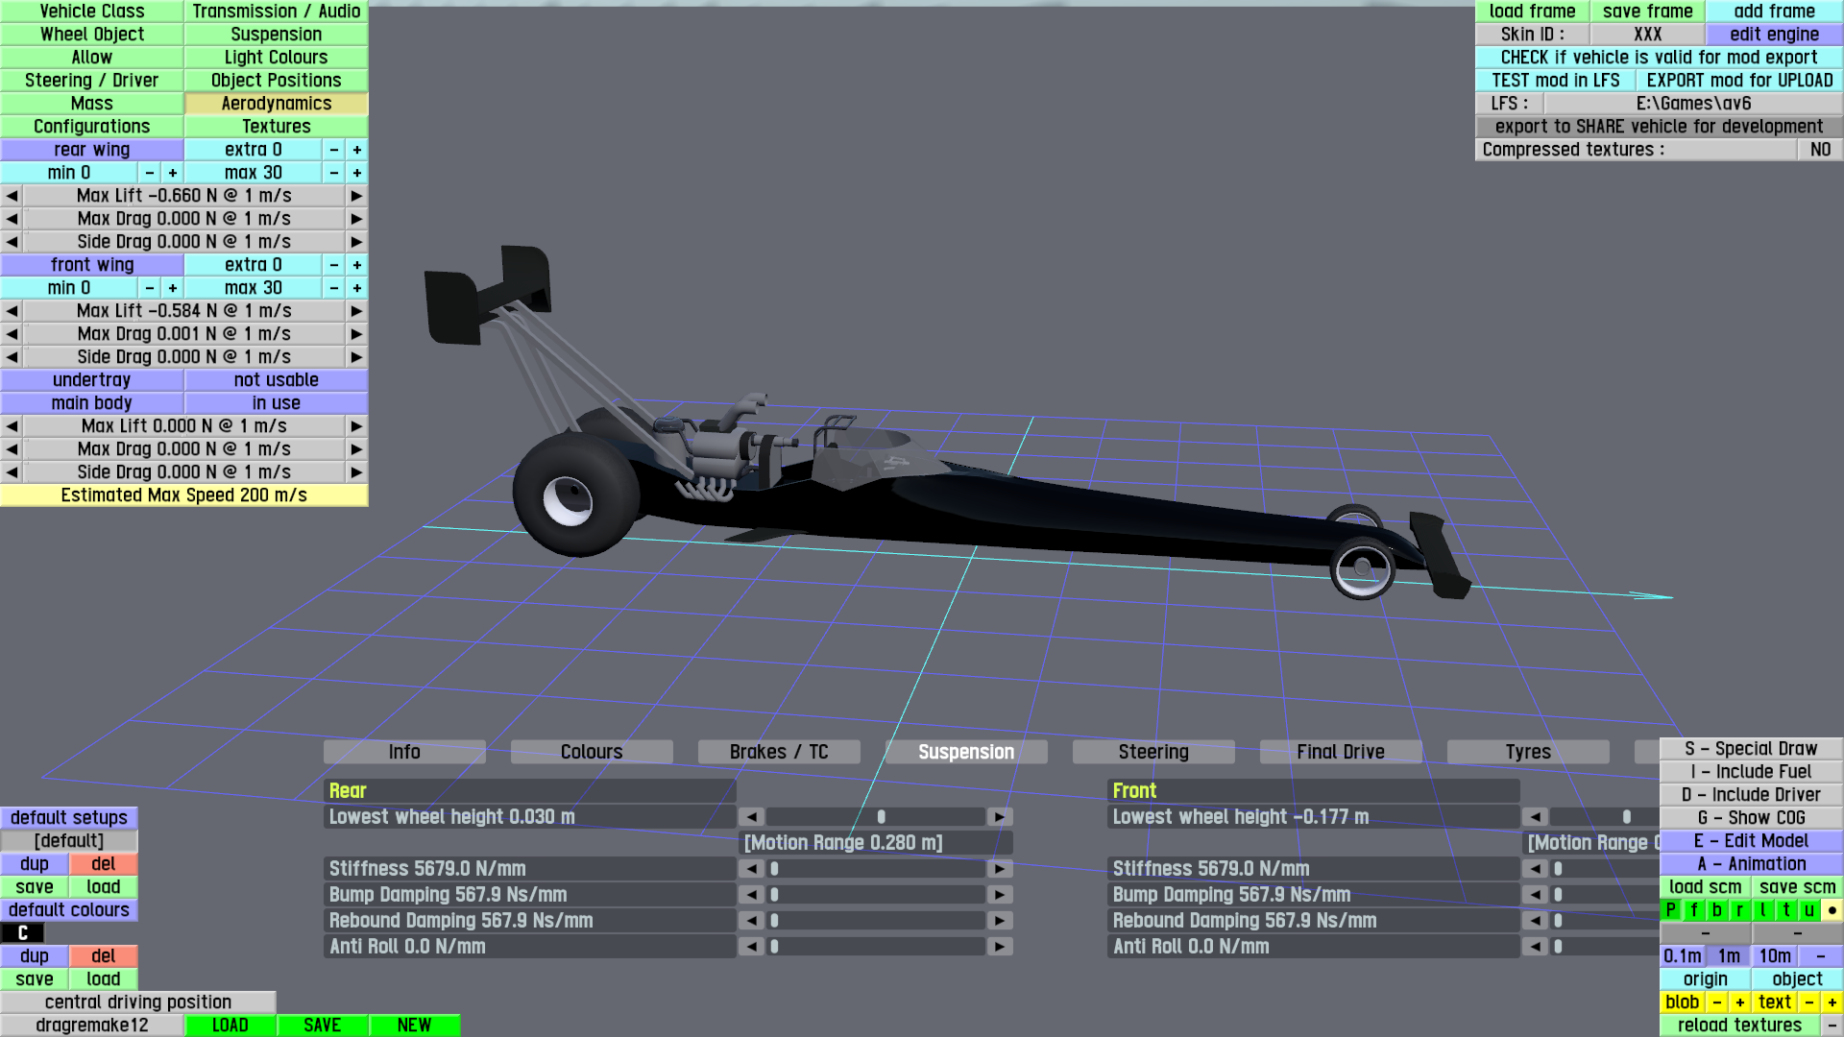1844x1037 pixels.
Task: Select the P perspective view button
Action: tap(1670, 910)
